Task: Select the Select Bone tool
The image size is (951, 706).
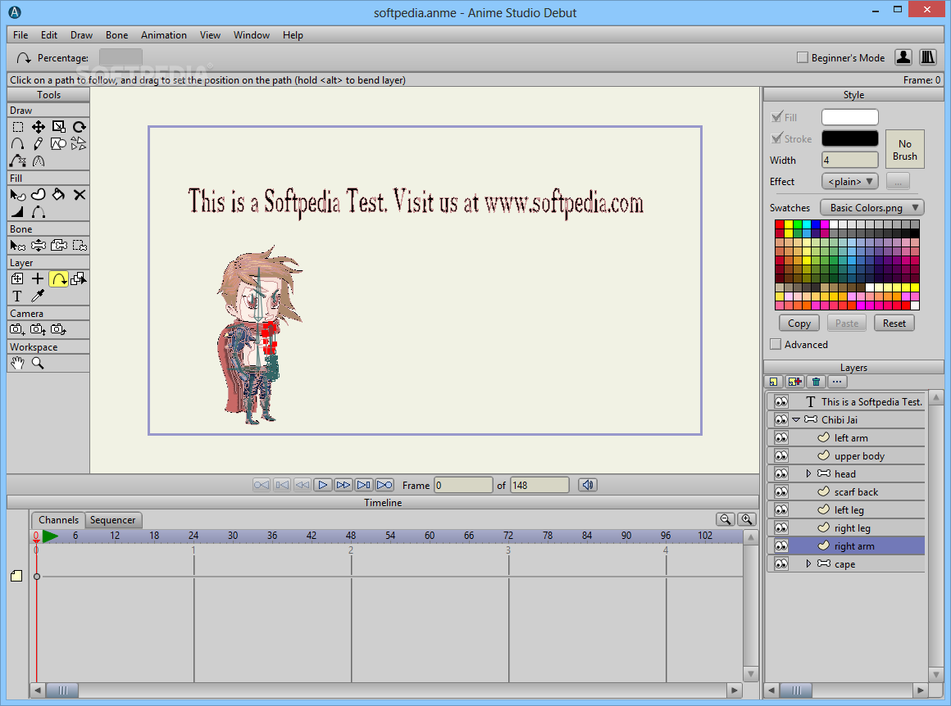Action: 17,246
